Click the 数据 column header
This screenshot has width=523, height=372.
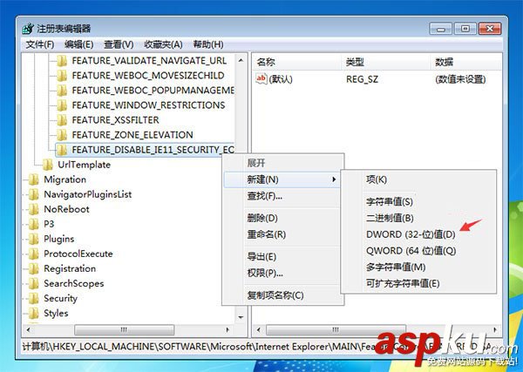[466, 62]
